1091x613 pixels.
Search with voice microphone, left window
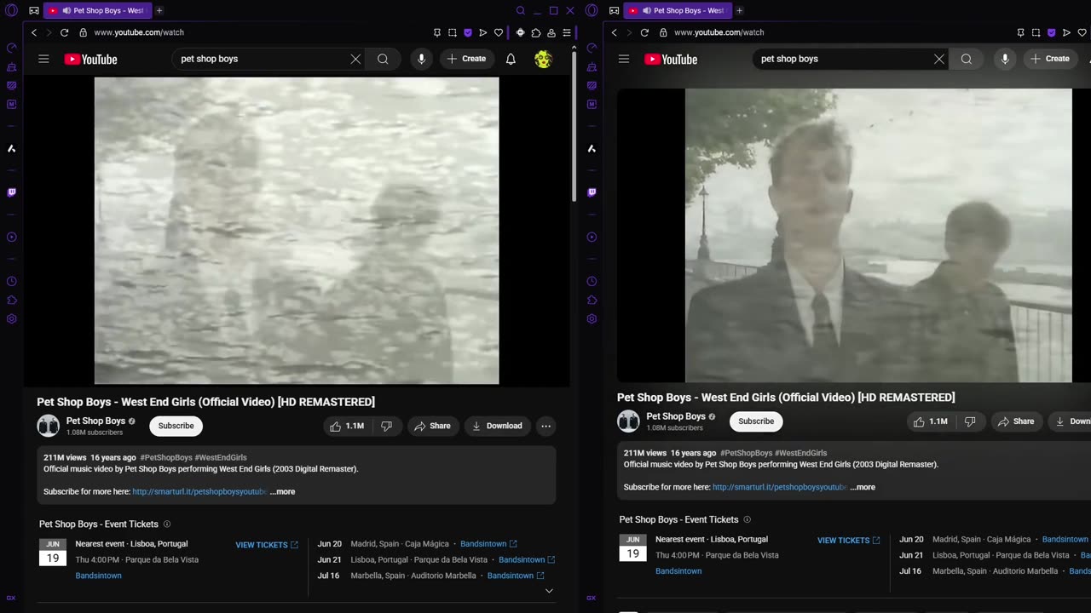(421, 59)
